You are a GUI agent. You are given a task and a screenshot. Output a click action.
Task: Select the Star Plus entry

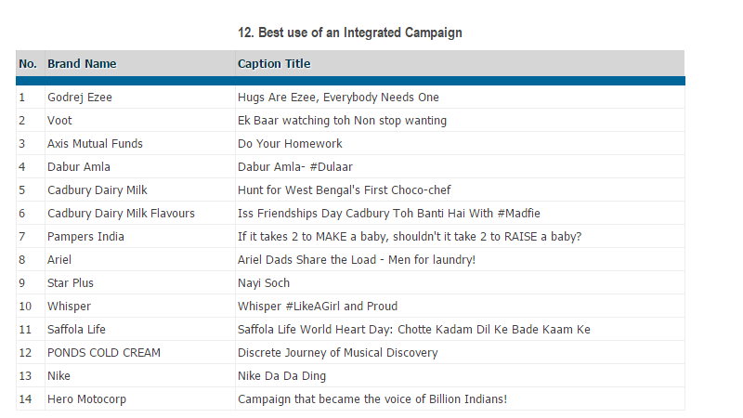click(x=71, y=283)
